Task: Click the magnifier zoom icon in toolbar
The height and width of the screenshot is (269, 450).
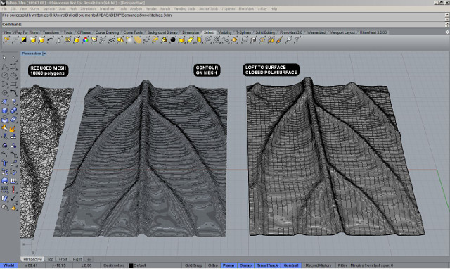Action: click(x=289, y=40)
